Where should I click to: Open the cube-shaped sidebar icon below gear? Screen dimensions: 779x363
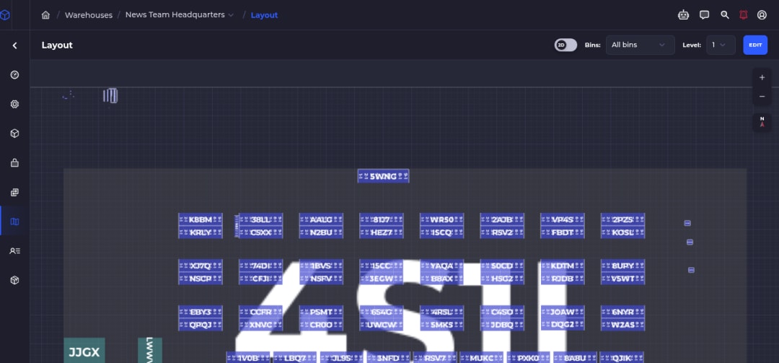15,134
